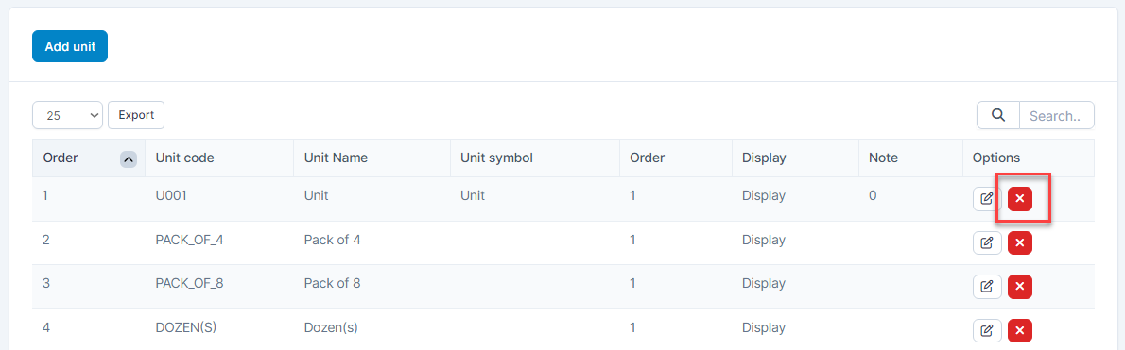The width and height of the screenshot is (1125, 350).
Task: Edit the U001 unit row
Action: (987, 199)
